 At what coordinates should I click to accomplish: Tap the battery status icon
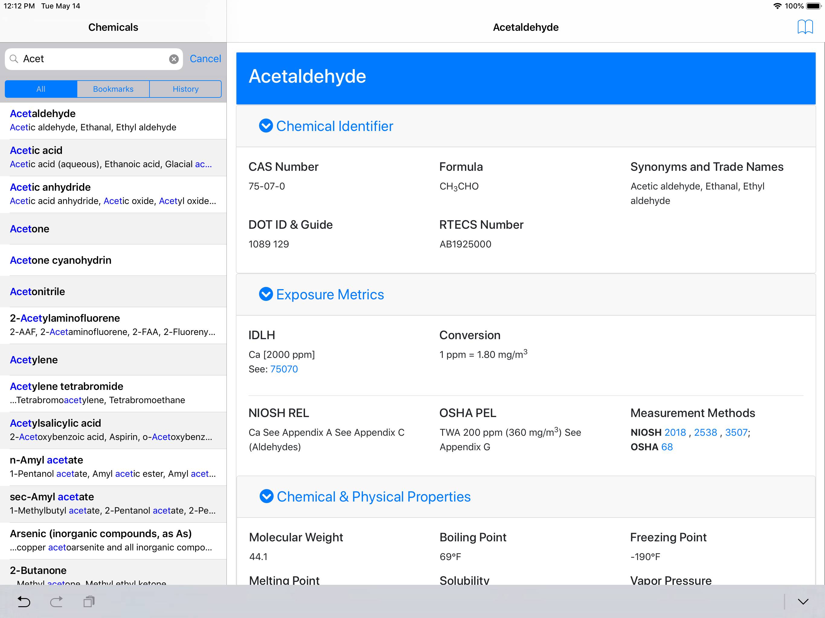point(813,6)
